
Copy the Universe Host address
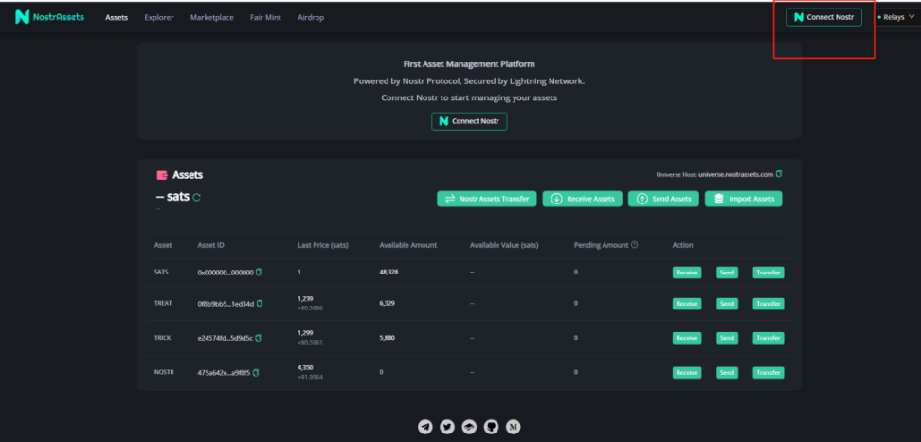pyautogui.click(x=779, y=174)
